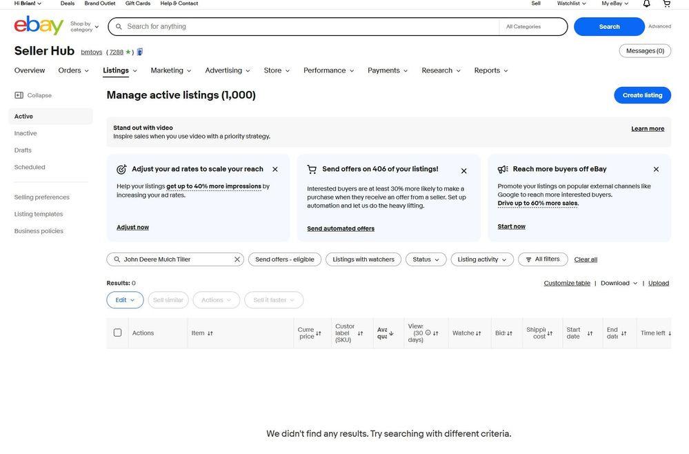
Task: Expand the Shop by category dropdown
Action: [84, 26]
